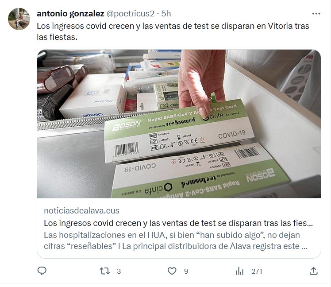Screen dimensions: 331x287
Task: Click the tweet text about Vitoria covid
Action: (x=173, y=31)
